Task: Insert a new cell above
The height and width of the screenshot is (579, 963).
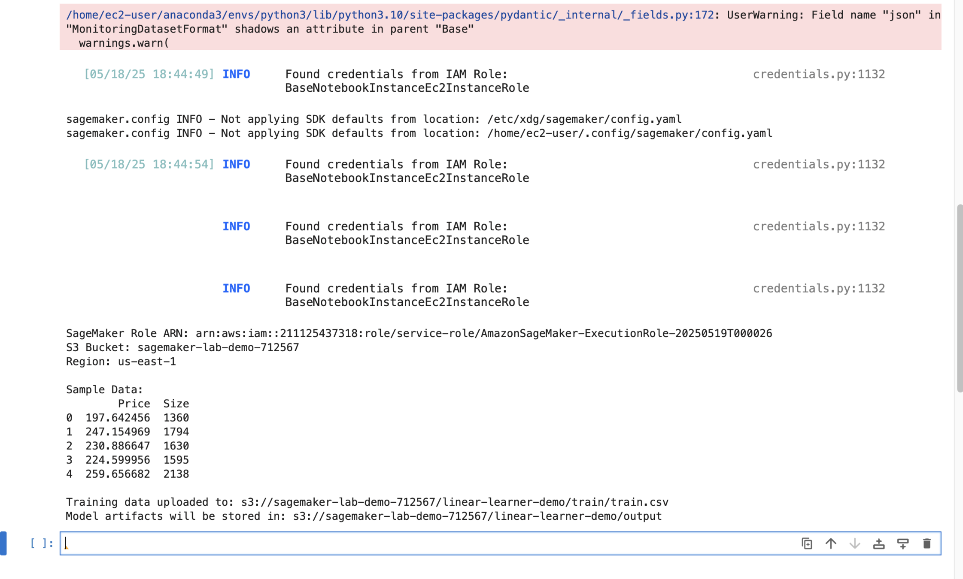Action: tap(879, 543)
